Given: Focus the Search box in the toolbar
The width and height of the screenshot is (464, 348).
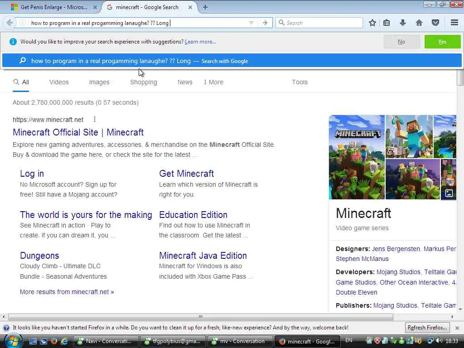Looking at the screenshot, I should pyautogui.click(x=319, y=23).
